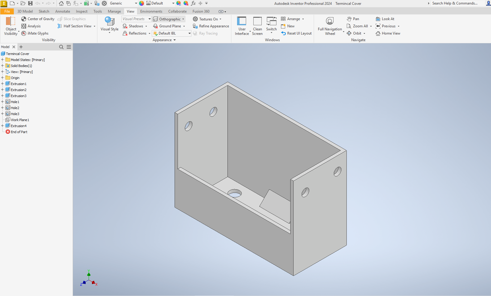Switch to the 3D Model tab

point(25,11)
